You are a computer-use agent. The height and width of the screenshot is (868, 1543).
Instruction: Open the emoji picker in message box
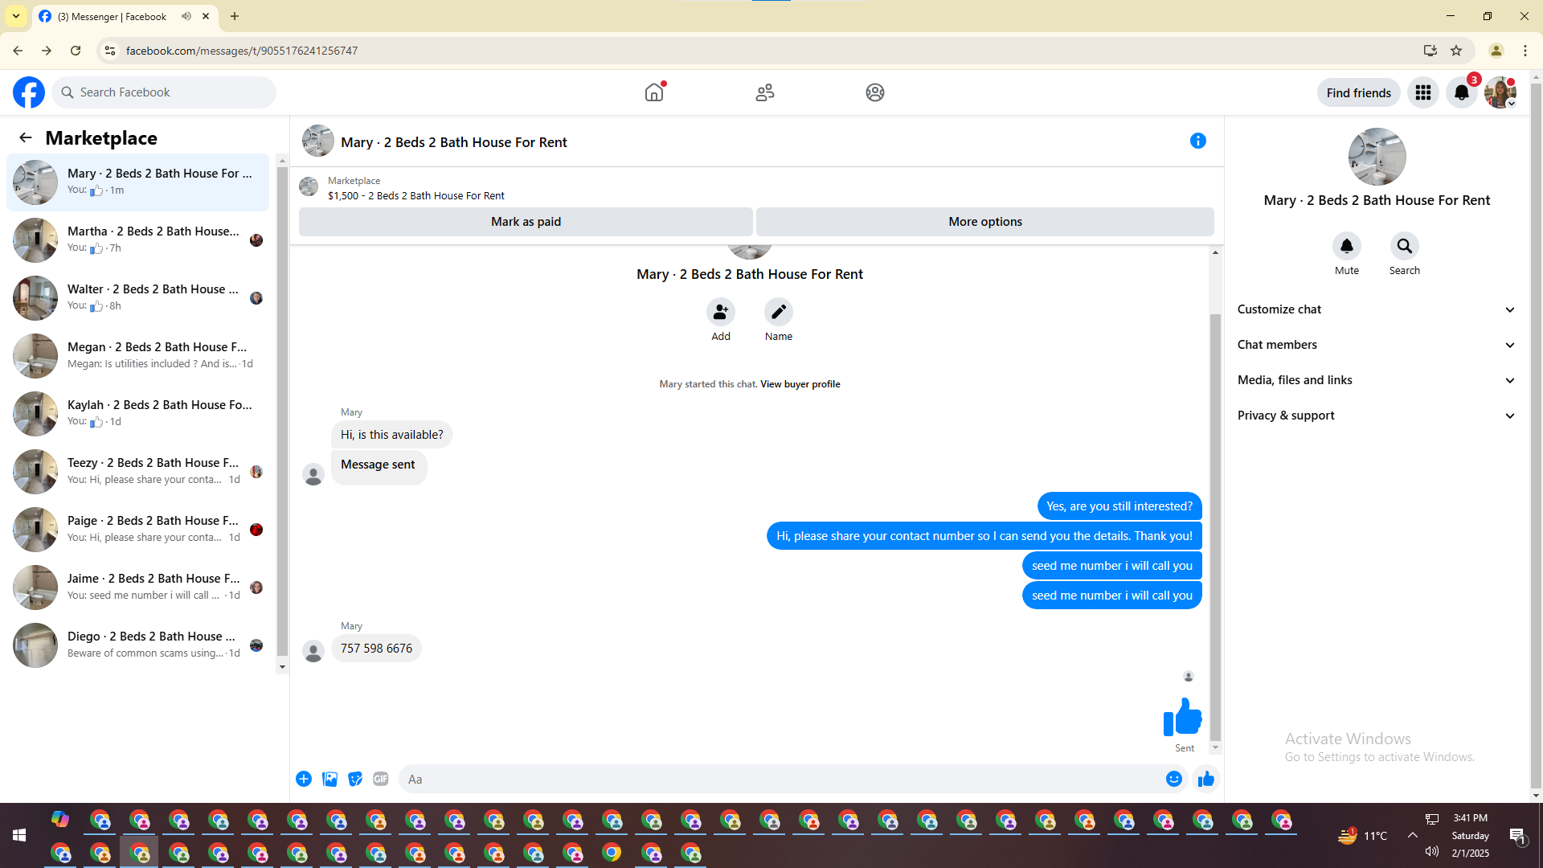1174,779
